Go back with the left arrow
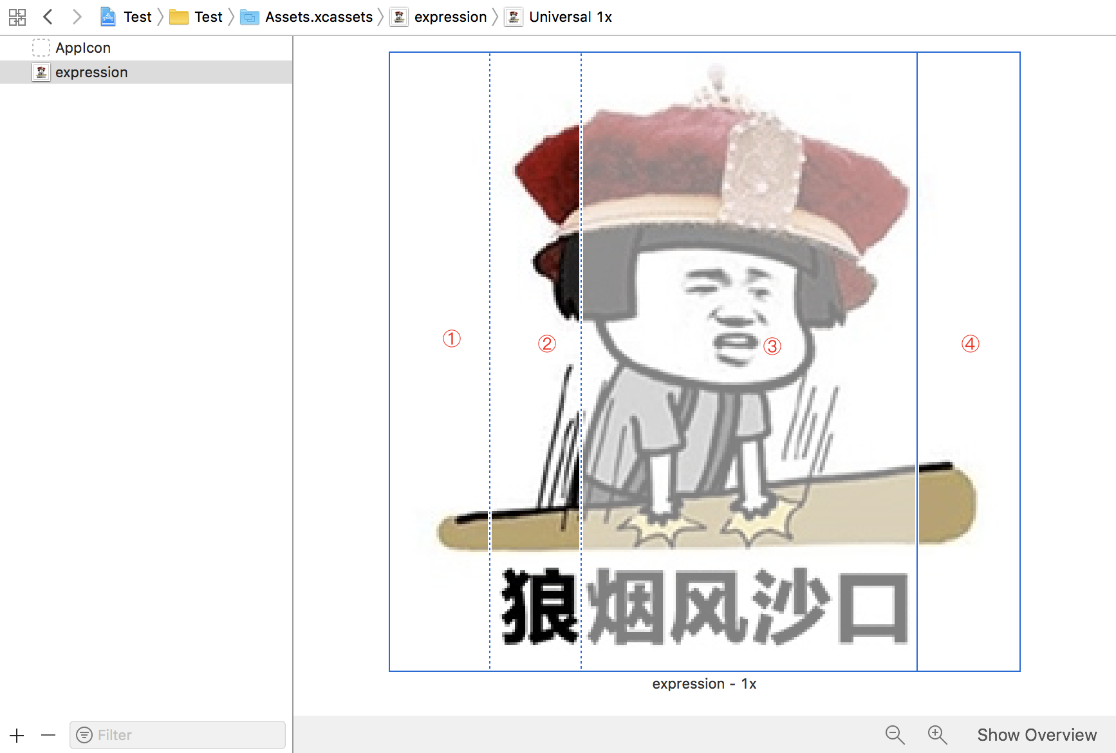The height and width of the screenshot is (753, 1116). (48, 17)
